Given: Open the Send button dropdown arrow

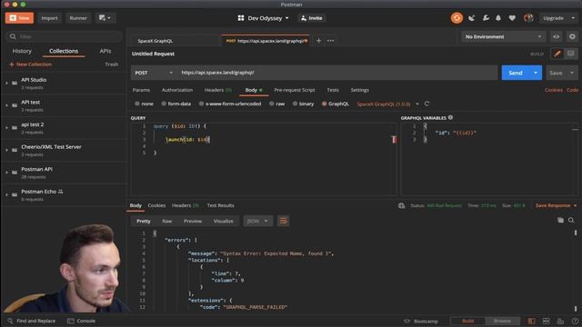Looking at the screenshot, I should click(536, 73).
